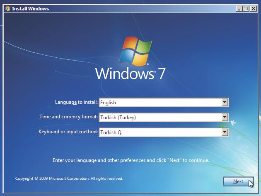Viewport: 261px width, 196px height.
Task: Minimize the Install Windows window
Action: [239, 9]
